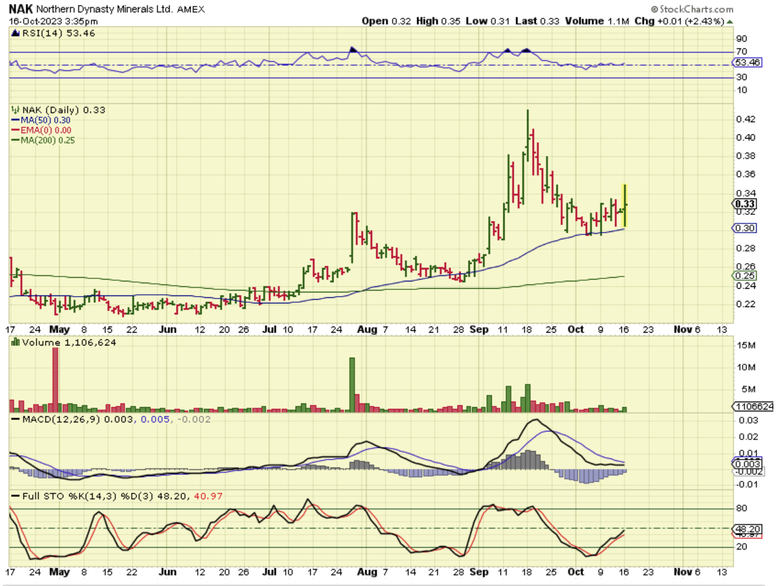Screen dimensions: 777x586
Task: Click the tall green volume bar before Aug
Action: click(x=352, y=385)
